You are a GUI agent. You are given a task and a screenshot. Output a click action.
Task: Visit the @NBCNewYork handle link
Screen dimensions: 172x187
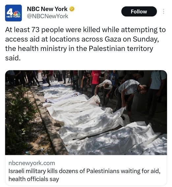tap(47, 16)
